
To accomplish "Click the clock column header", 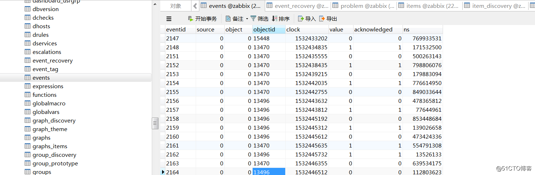I will (307, 30).
